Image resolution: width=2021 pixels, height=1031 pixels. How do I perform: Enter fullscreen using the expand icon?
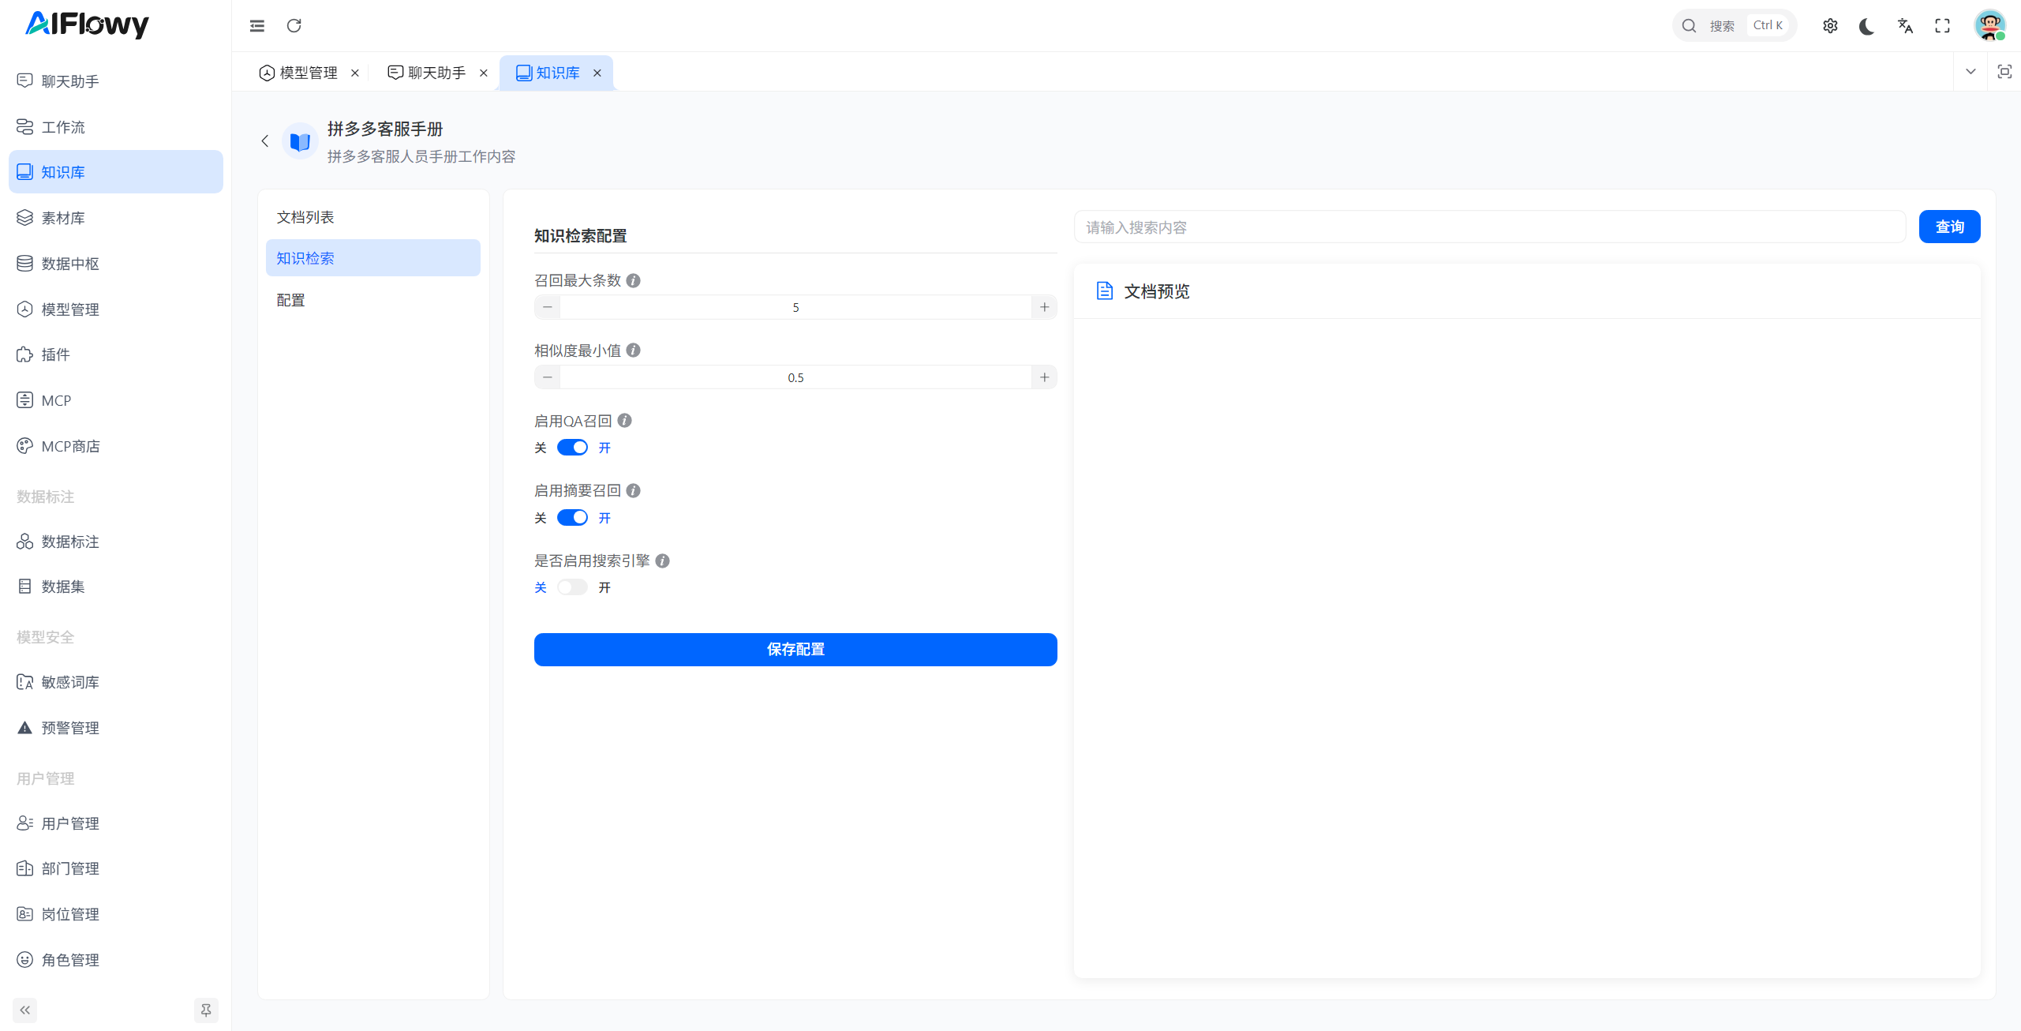[1942, 26]
